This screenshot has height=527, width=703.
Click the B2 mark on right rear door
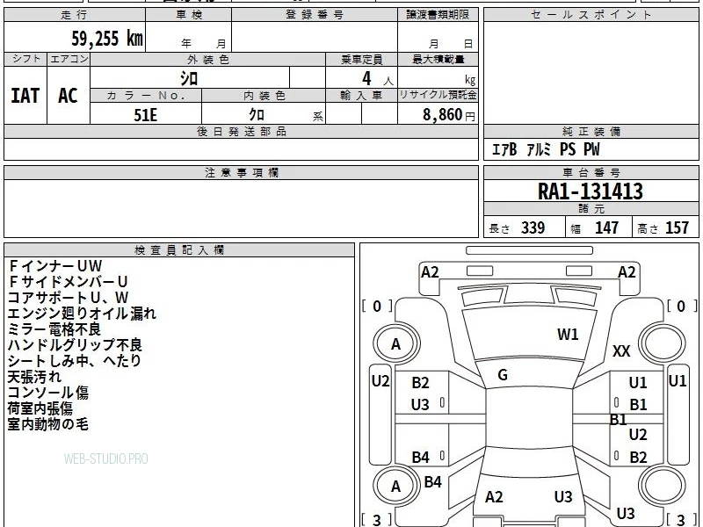pyautogui.click(x=639, y=458)
